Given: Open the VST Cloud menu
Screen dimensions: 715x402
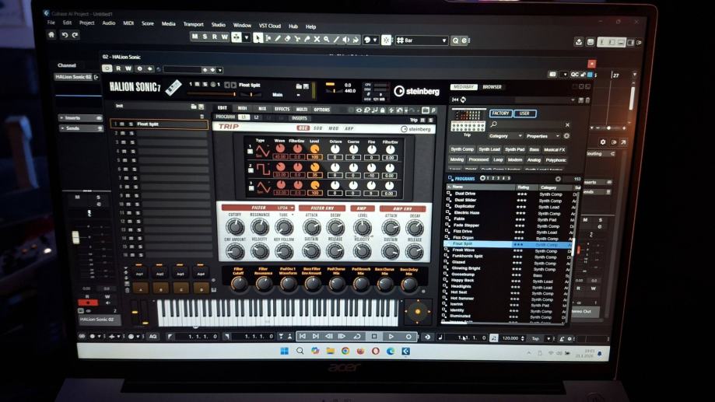Looking at the screenshot, I should (x=269, y=26).
